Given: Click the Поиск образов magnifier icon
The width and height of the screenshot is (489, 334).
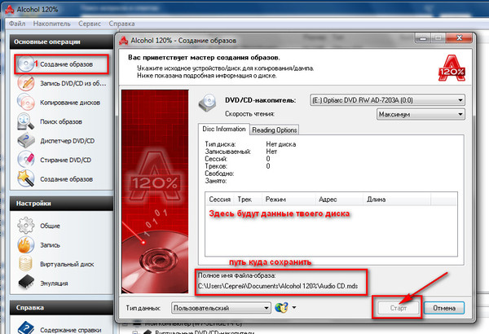Looking at the screenshot, I should tap(26, 121).
